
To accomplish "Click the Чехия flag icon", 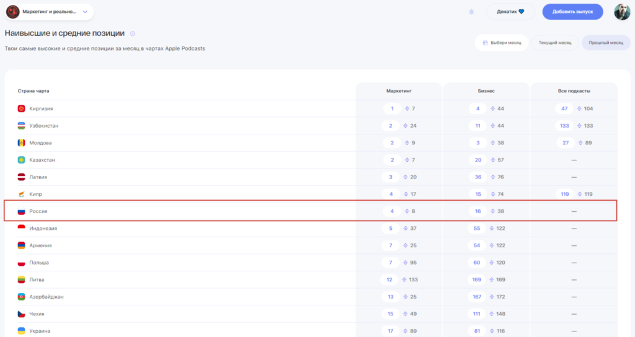I will [22, 314].
